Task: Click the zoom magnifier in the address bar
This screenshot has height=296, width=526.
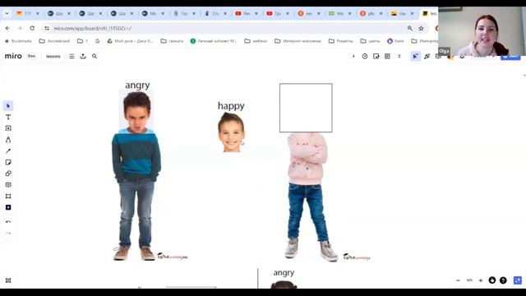Action: point(410,29)
